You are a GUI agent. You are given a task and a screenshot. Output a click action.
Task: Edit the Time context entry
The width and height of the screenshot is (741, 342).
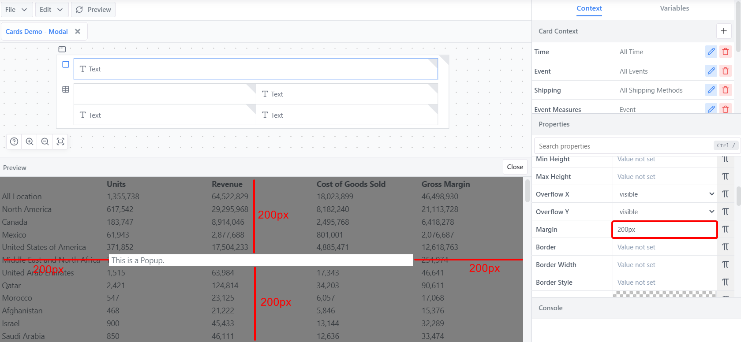(711, 52)
